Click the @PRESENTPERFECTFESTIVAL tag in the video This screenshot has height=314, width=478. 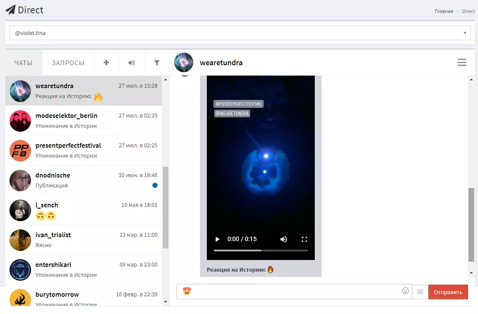pos(238,104)
